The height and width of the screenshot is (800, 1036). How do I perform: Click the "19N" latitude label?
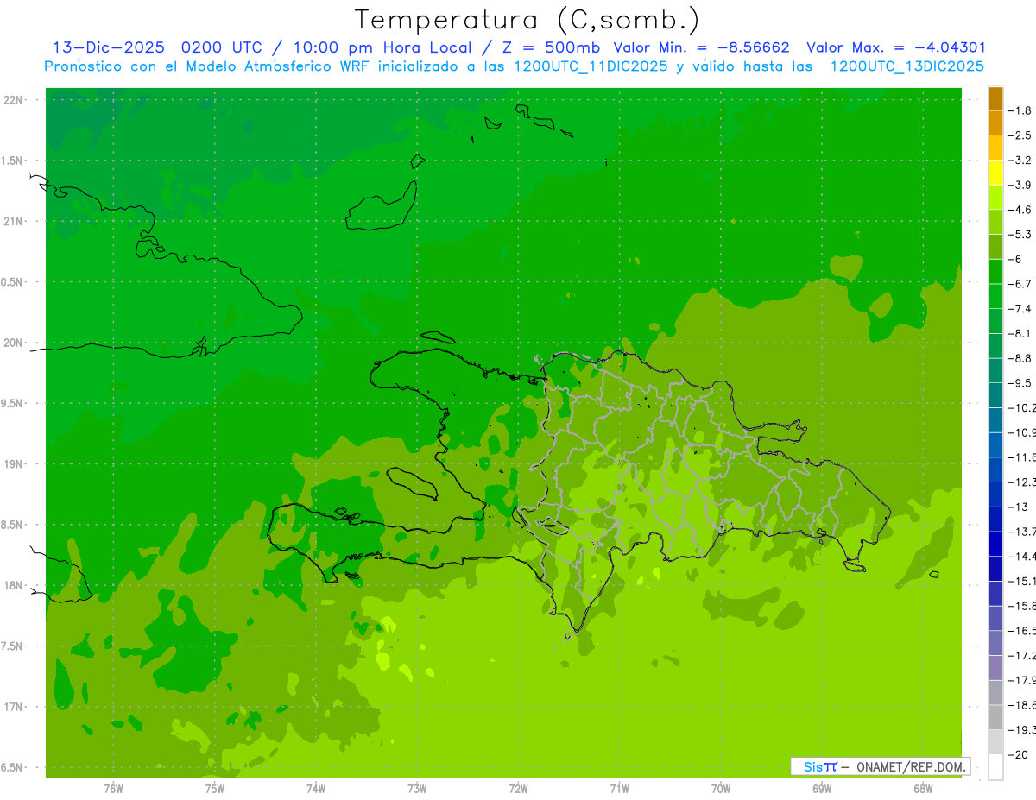[14, 464]
